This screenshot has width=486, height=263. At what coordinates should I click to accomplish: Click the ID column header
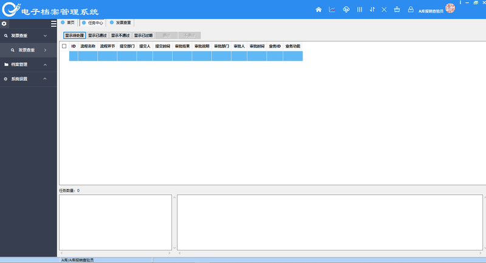point(74,46)
